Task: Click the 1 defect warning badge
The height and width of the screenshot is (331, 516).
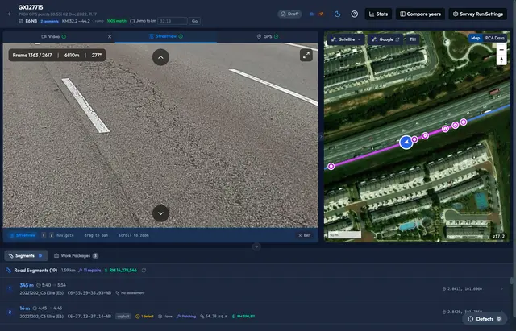Action: pyautogui.click(x=144, y=317)
